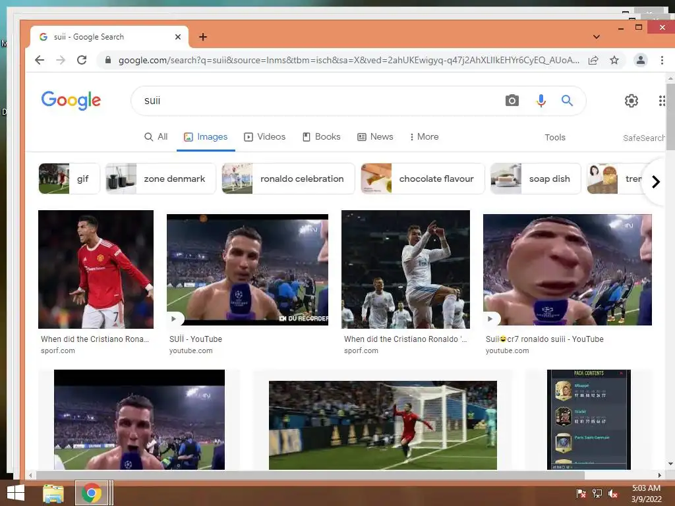Viewport: 675px width, 506px height.
Task: Click the vertical scrollbar down arrow
Action: click(670, 464)
